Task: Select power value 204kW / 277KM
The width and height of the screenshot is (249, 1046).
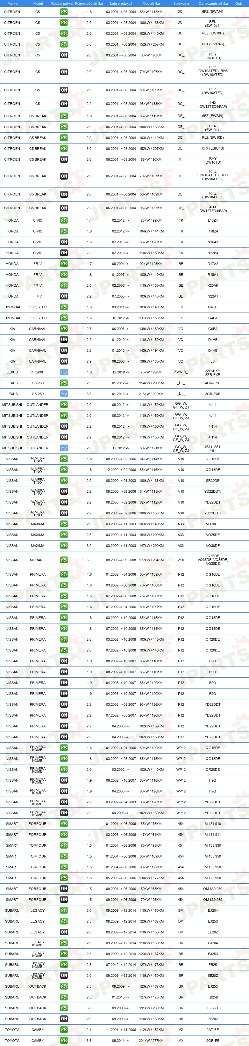Action: click(x=151, y=1041)
